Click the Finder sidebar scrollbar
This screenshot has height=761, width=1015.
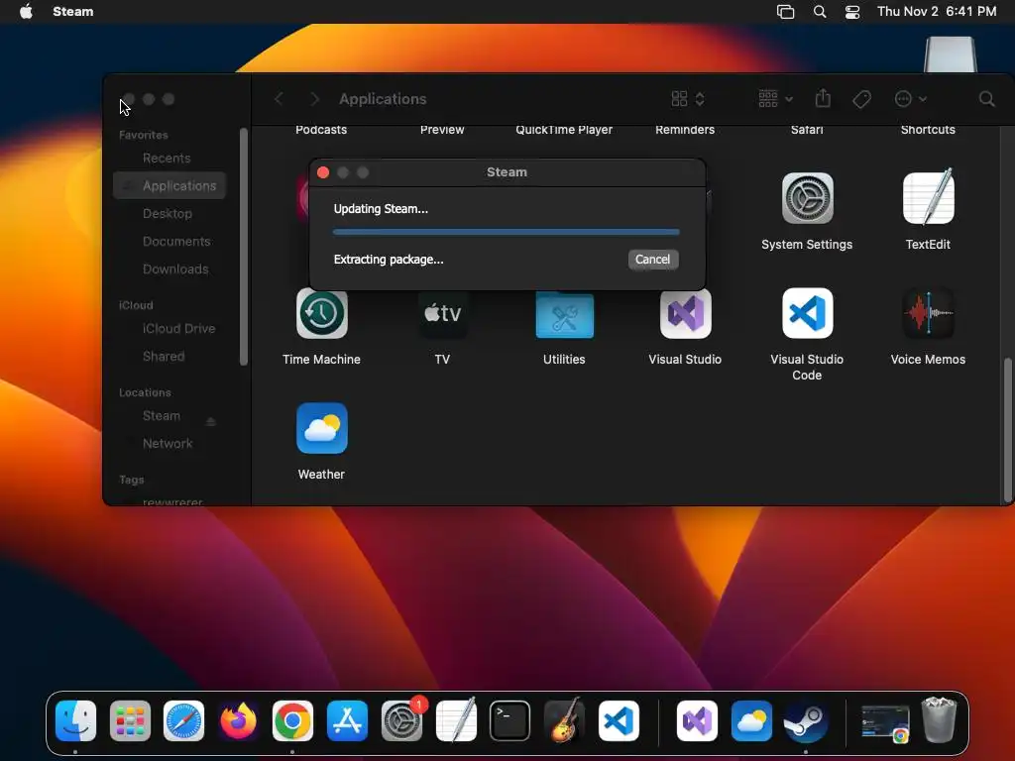244,247
